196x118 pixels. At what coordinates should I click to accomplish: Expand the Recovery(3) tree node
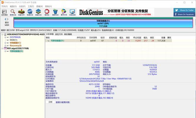coord(5,45)
